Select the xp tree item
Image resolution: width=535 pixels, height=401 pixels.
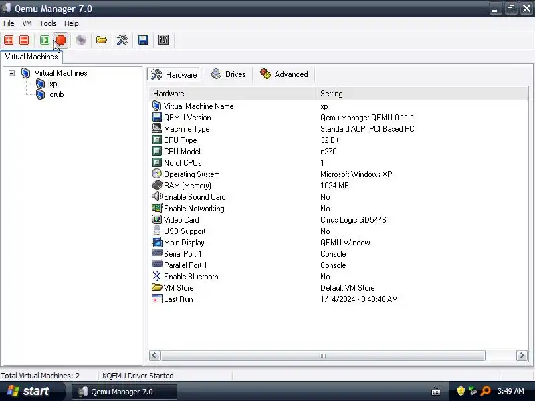tap(53, 84)
